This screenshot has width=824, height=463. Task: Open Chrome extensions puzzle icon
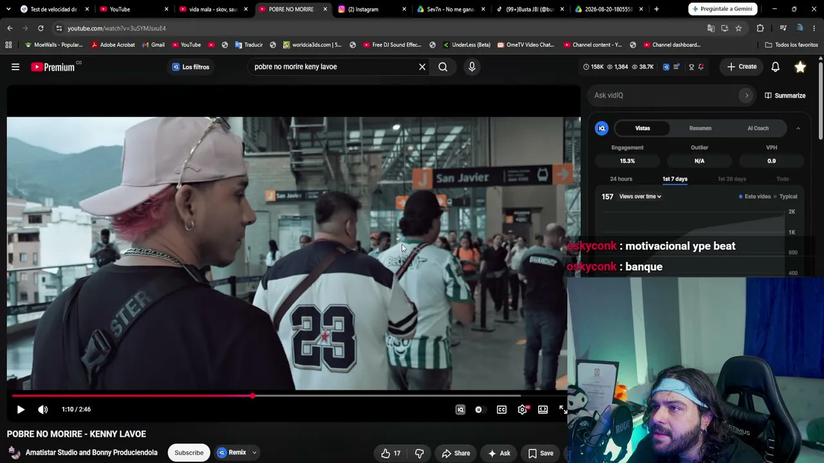tap(760, 28)
